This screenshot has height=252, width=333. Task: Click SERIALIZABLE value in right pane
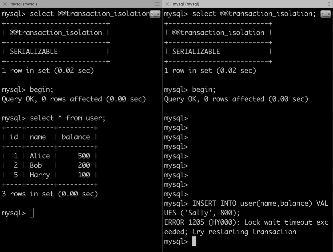click(x=196, y=51)
